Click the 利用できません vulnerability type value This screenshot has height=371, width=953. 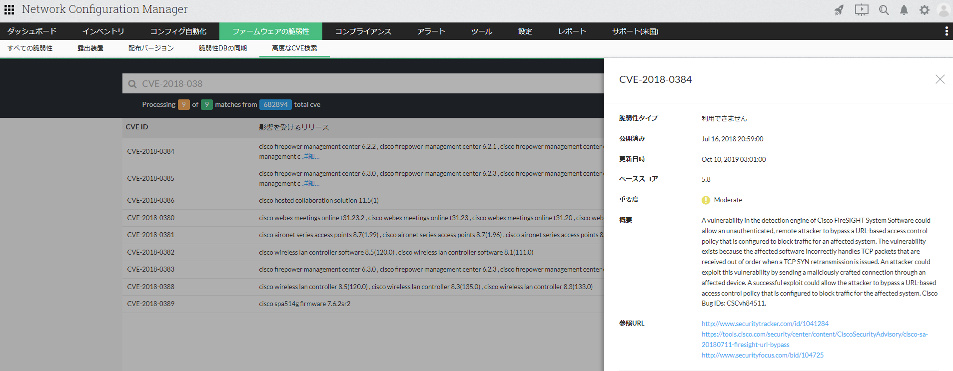(724, 119)
